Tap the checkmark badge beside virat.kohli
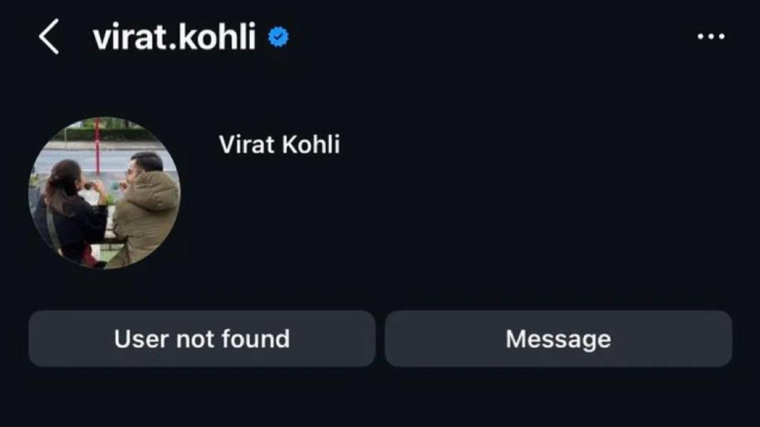The height and width of the screenshot is (427, 760). click(x=278, y=37)
